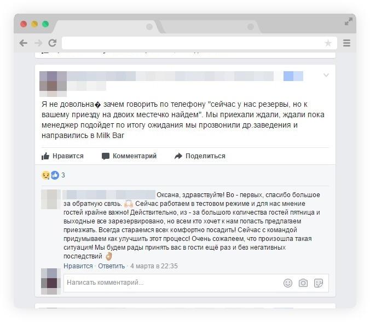Viewport: 370px width, 322px height.
Task: Like the reply comment via Нравится link
Action: (78, 266)
